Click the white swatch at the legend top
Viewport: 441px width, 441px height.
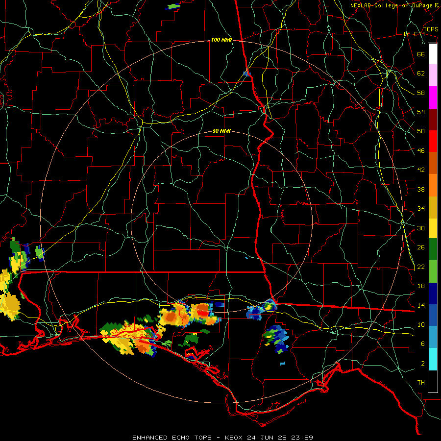(433, 54)
